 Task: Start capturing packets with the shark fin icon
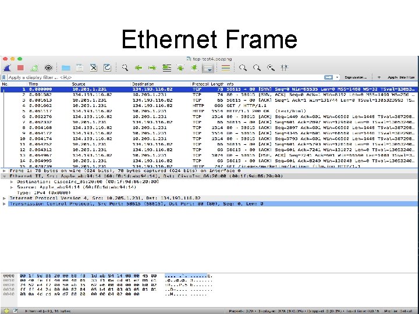(8, 68)
